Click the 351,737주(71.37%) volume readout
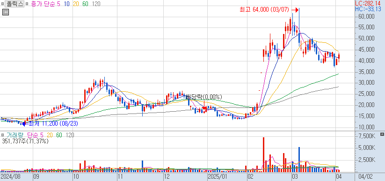The image size is (385, 181). pos(25,141)
